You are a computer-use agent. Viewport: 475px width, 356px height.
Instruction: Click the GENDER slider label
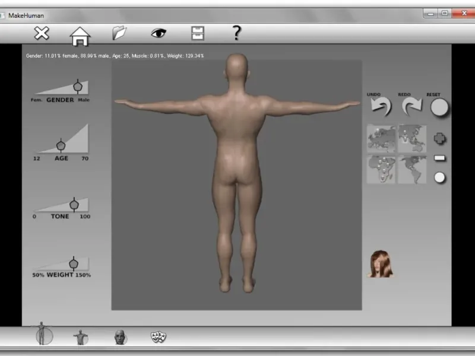[60, 100]
